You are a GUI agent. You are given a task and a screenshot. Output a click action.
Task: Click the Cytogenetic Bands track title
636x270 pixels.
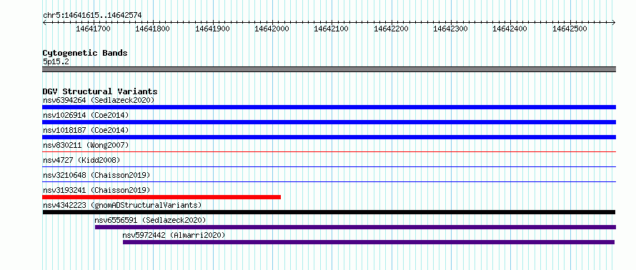tap(85, 53)
